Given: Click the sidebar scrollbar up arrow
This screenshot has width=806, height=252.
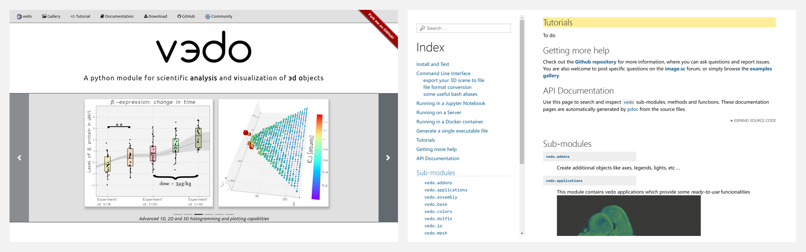Looking at the screenshot, I should click(x=522, y=18).
